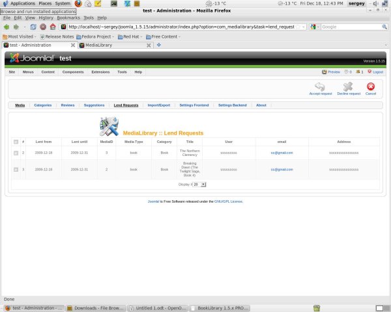This screenshot has height=312, width=391.
Task: Open the Firefox Bookmarks menu
Action: click(68, 18)
